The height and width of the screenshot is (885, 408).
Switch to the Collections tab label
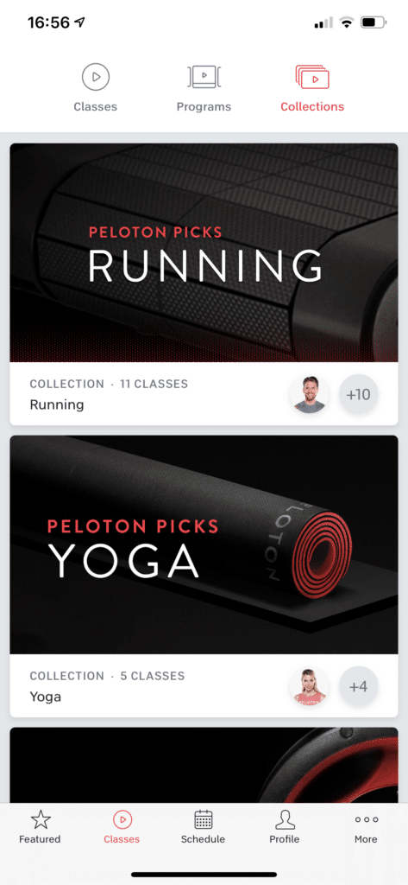point(312,106)
